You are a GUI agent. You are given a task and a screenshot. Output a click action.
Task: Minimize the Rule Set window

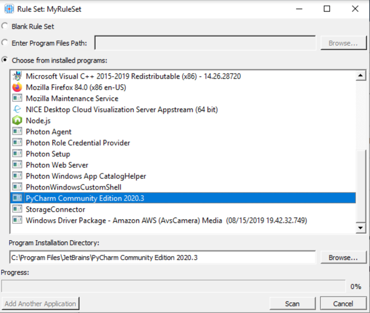tap(299, 9)
